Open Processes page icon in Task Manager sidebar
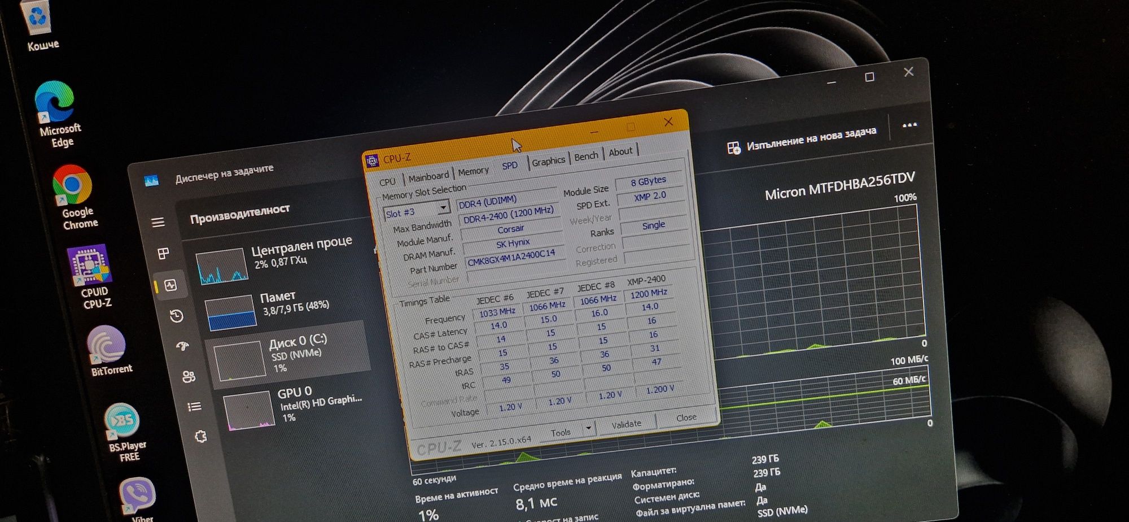1129x522 pixels. [x=164, y=253]
